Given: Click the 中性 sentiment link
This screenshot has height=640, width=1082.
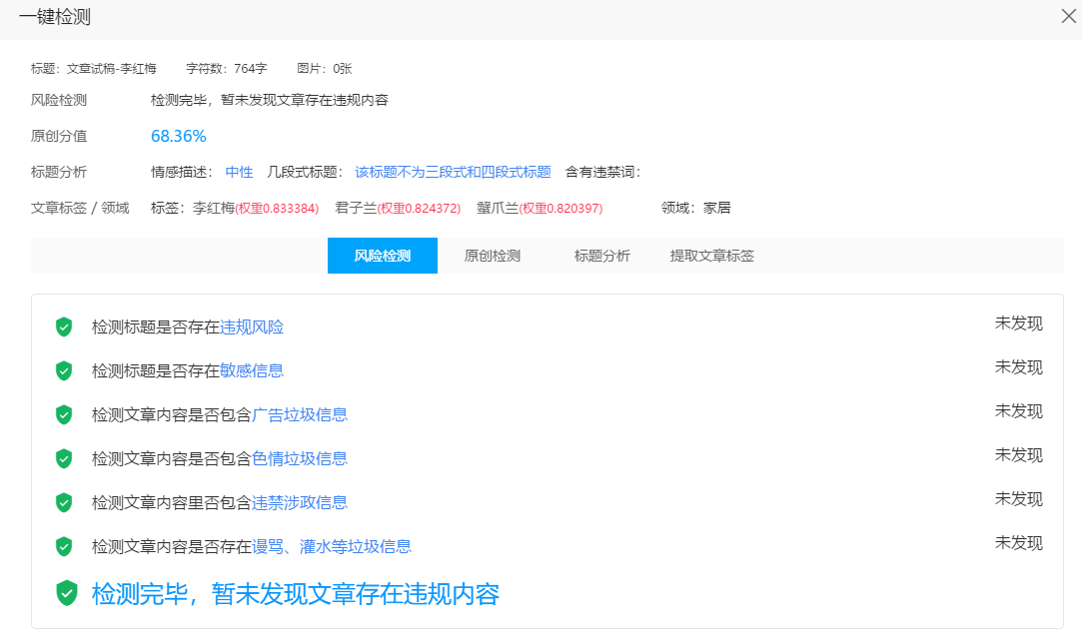Looking at the screenshot, I should point(239,170).
